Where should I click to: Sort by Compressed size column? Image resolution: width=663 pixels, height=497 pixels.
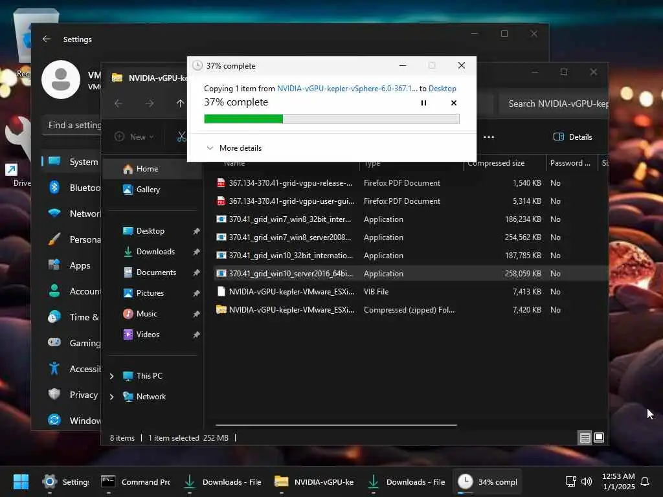pyautogui.click(x=504, y=163)
